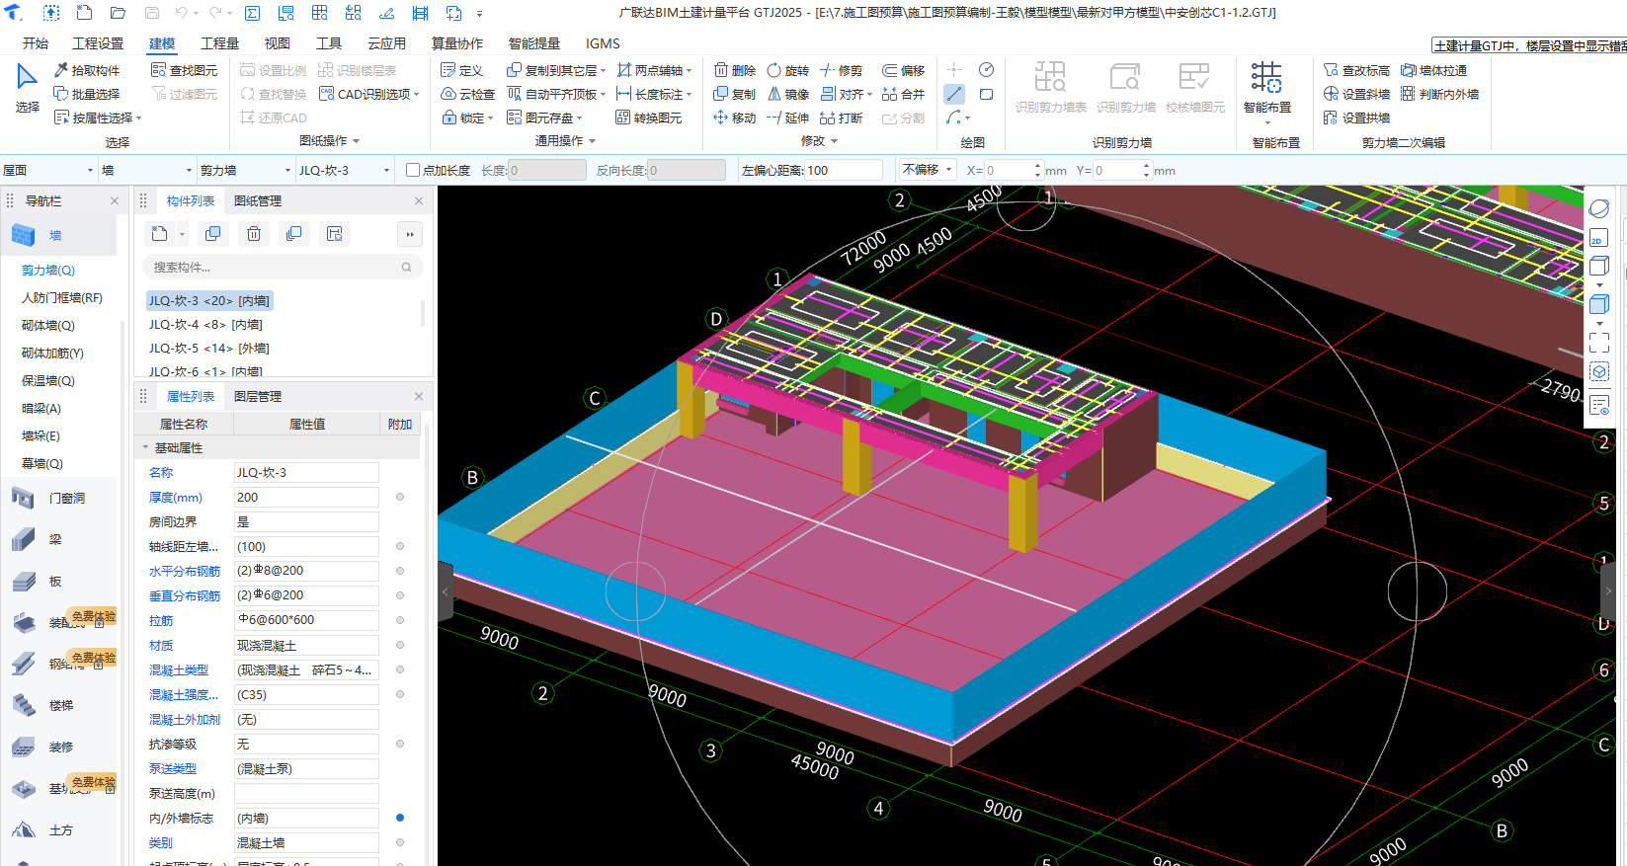Switch to the 云应用 ribbon tab
The height and width of the screenshot is (866, 1627).
pos(386,43)
